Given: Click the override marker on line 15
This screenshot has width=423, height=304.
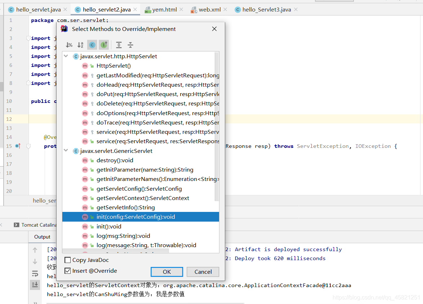Looking at the screenshot, I should click(x=17, y=146).
